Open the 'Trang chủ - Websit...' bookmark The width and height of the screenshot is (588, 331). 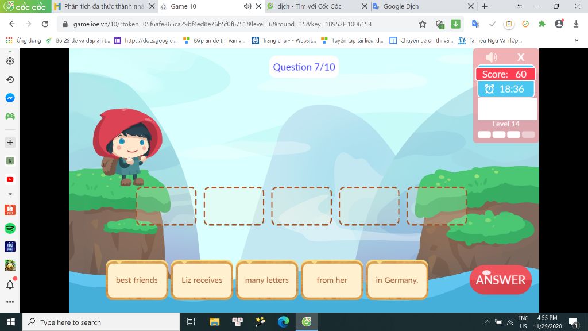(284, 40)
